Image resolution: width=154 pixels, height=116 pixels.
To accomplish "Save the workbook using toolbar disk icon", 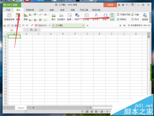I will pos(8,25).
